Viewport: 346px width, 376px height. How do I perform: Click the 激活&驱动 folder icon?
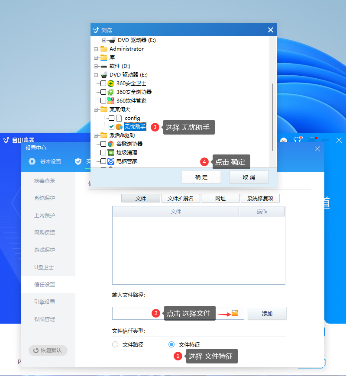point(103,135)
